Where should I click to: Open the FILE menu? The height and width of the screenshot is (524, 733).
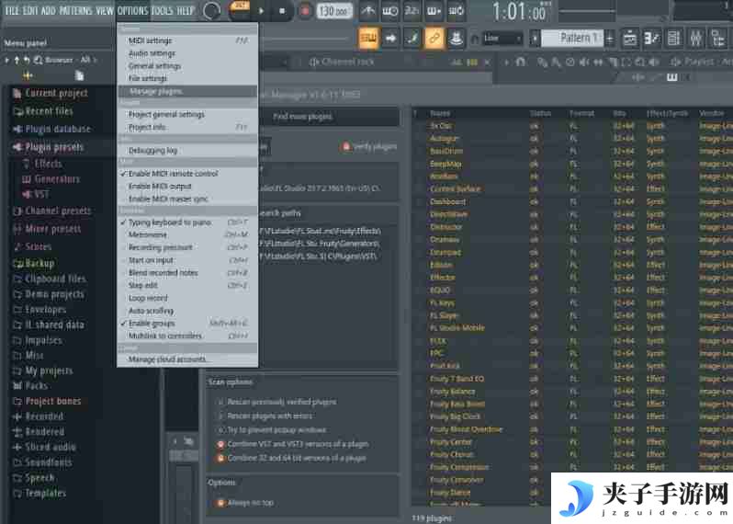click(x=12, y=10)
